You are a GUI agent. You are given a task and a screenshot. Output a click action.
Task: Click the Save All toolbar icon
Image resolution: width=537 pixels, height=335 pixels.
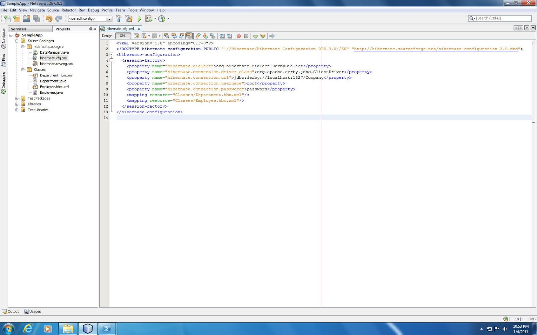[x=36, y=19]
